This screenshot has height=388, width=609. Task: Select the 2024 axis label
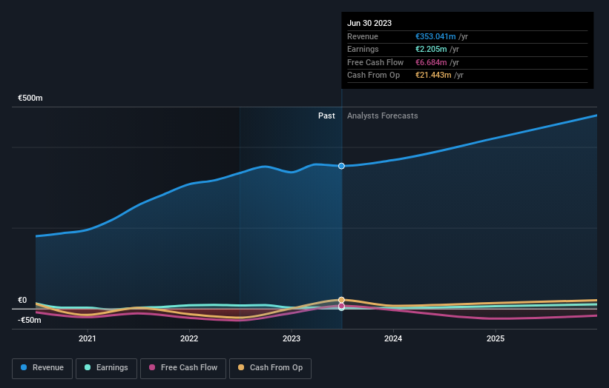click(x=393, y=338)
